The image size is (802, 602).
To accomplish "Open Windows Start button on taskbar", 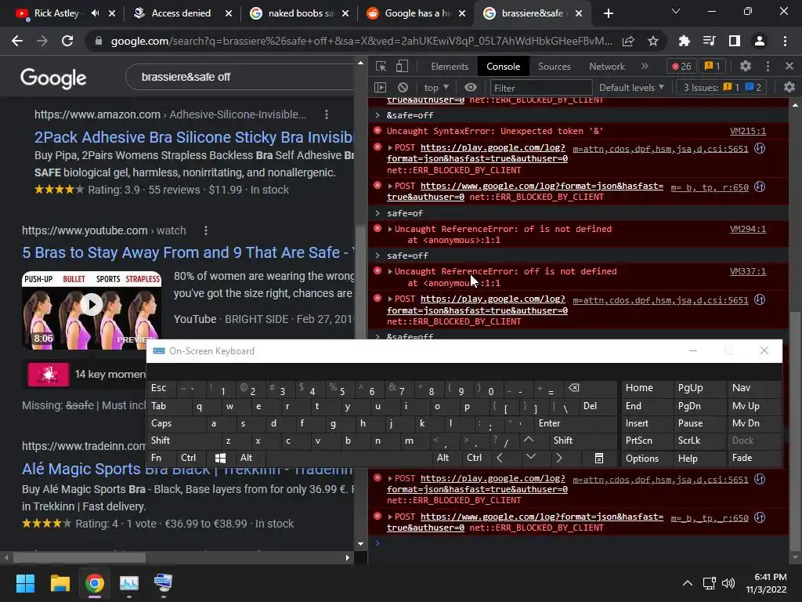I will pos(25,583).
